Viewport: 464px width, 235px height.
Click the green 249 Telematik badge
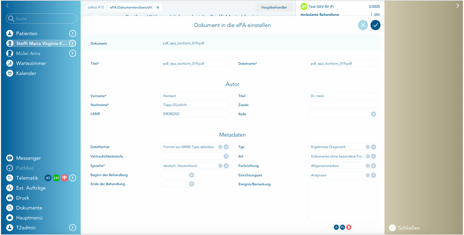[56, 178]
